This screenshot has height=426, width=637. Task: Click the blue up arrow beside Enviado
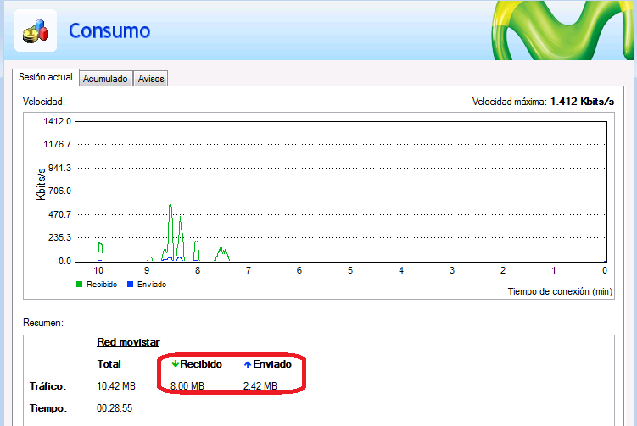pos(248,364)
